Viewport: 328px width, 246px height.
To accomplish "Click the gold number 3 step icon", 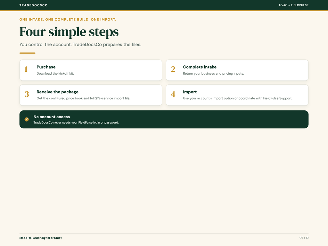I will (x=27, y=94).
